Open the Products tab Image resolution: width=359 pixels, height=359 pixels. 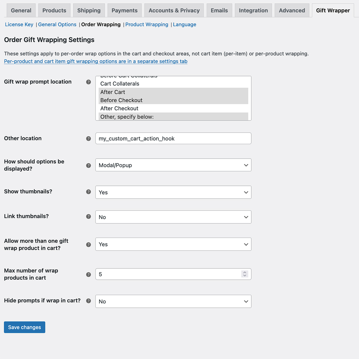(x=54, y=10)
